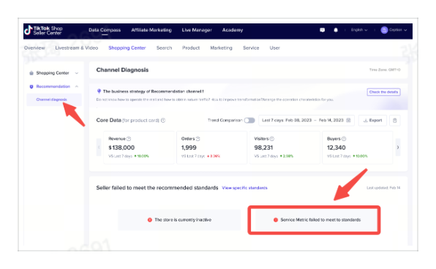The image size is (436, 269).
Task: Click the Visitors info icon
Action: [272, 139]
